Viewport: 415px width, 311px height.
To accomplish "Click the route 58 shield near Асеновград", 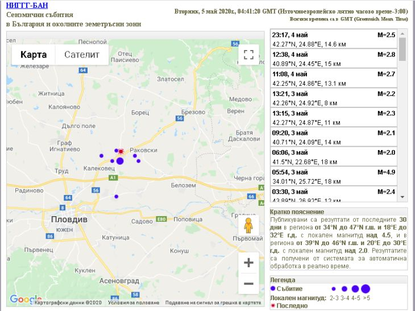I will pyautogui.click(x=135, y=295).
